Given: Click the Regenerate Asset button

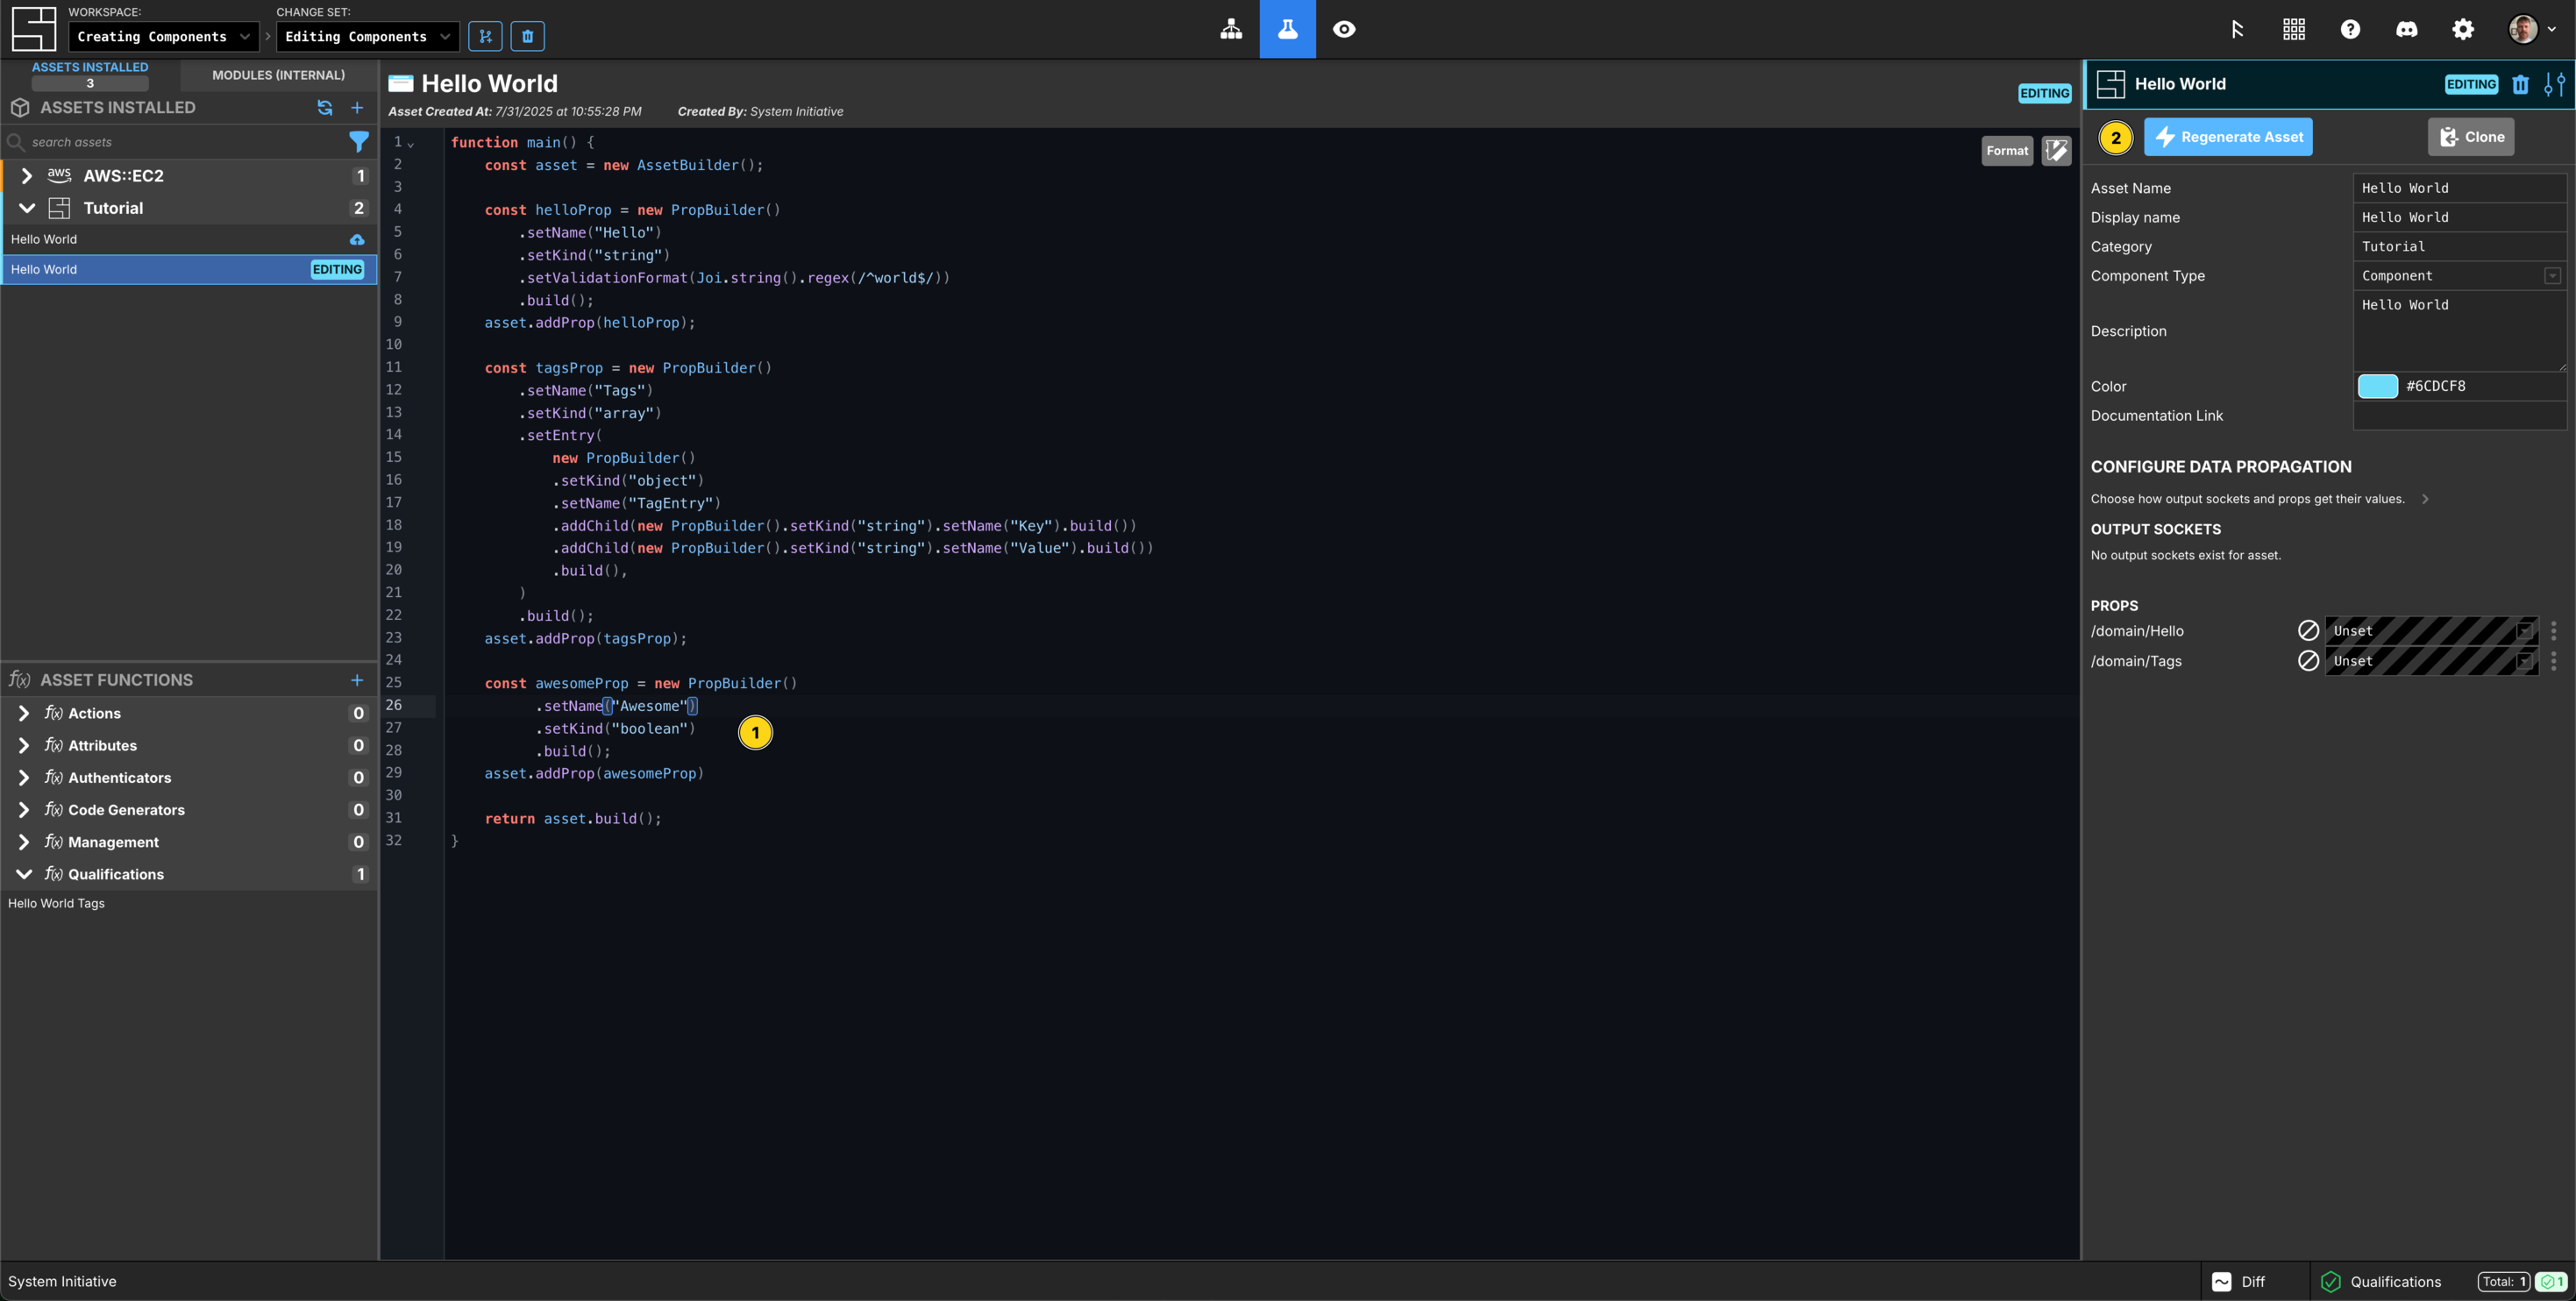Looking at the screenshot, I should click(x=2228, y=137).
